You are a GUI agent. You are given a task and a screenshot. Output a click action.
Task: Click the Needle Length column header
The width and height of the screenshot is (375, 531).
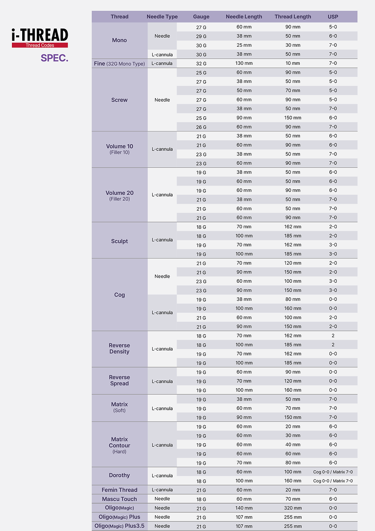click(x=244, y=16)
